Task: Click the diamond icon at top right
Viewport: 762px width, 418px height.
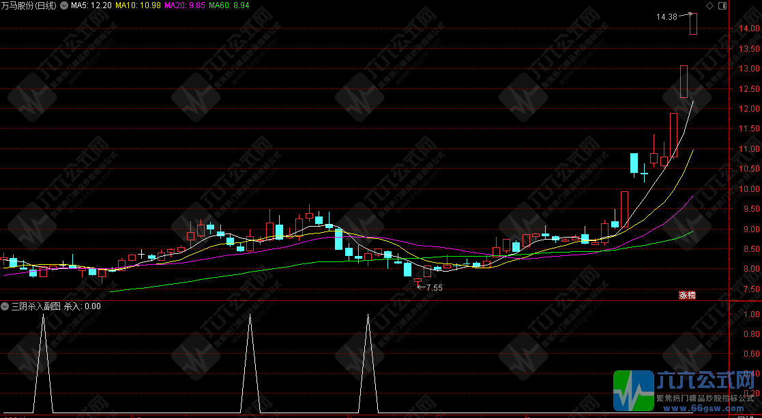Action: point(709,5)
